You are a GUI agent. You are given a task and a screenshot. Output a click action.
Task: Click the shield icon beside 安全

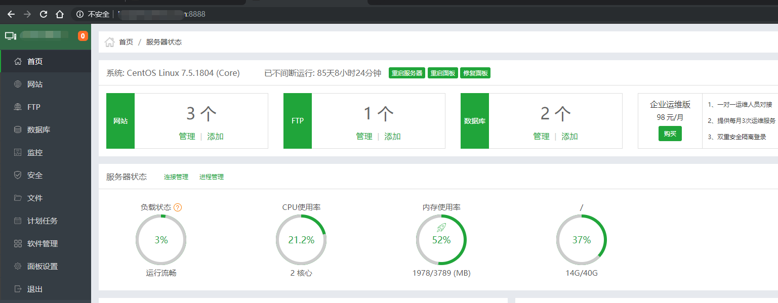coord(18,175)
